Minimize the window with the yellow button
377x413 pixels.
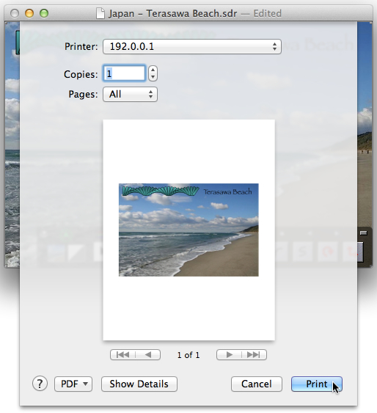pos(29,13)
